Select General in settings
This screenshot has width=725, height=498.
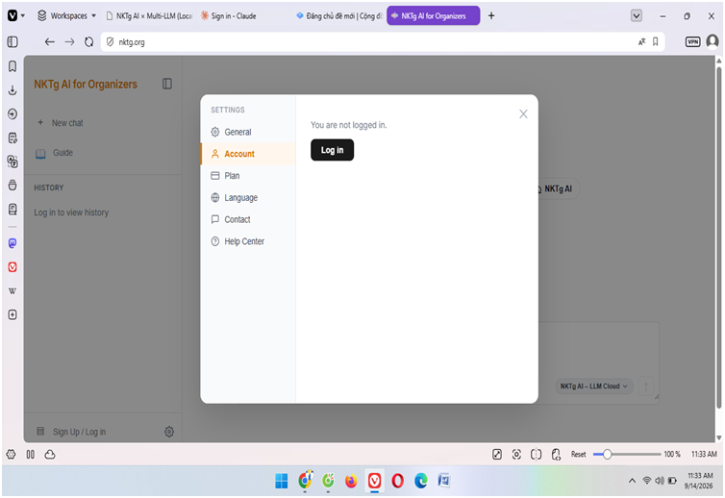pos(248,133)
